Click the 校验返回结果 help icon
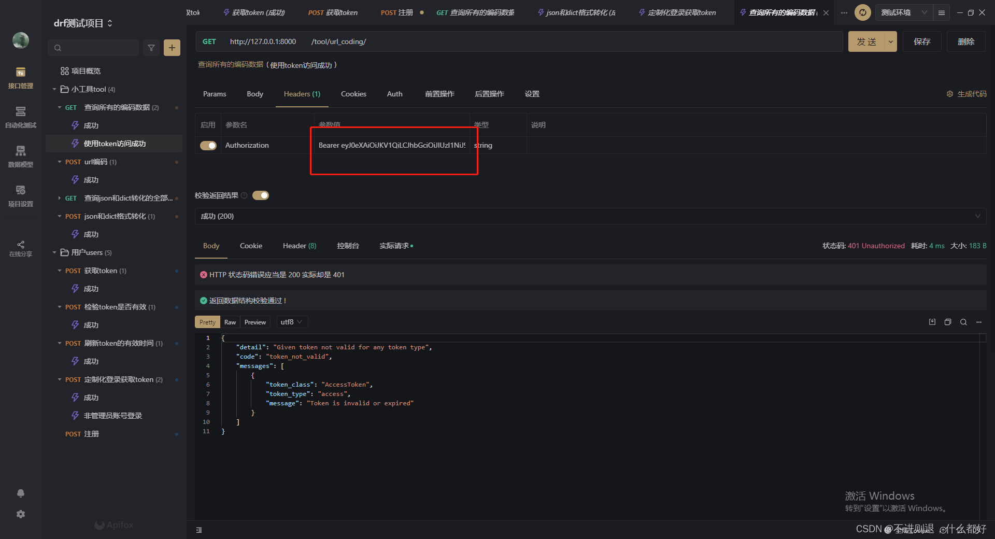Screen dimensions: 995x539 click(244, 195)
